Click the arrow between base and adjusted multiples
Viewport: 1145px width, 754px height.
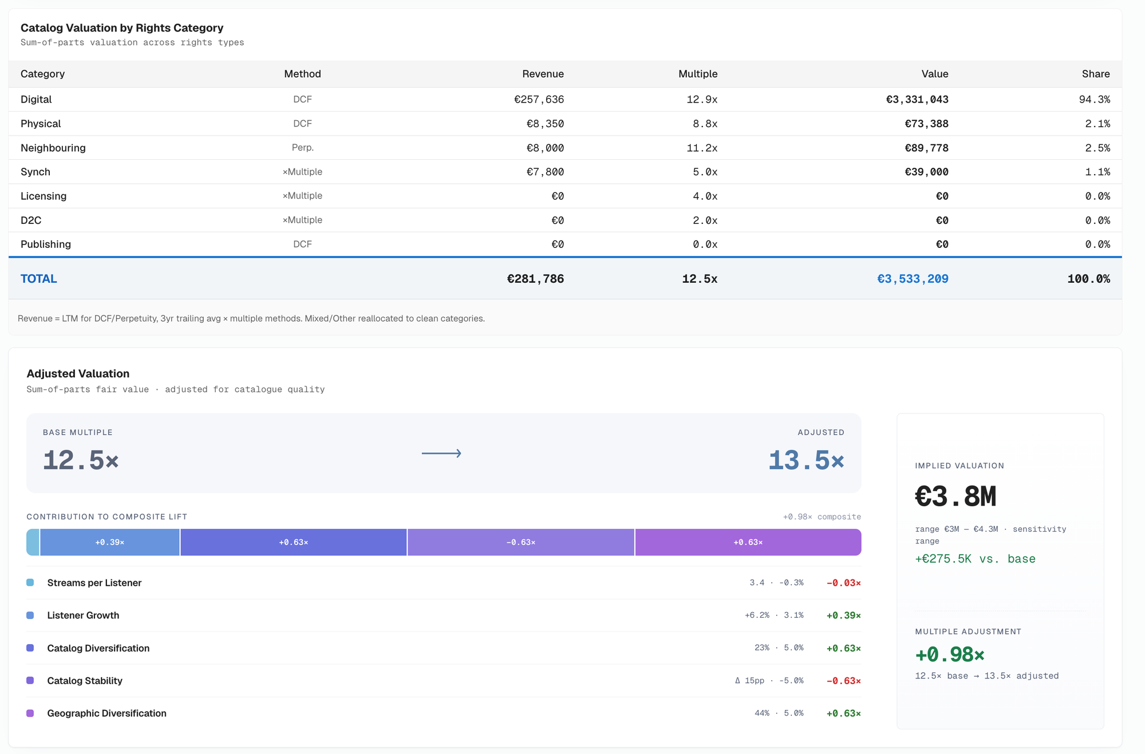tap(441, 453)
